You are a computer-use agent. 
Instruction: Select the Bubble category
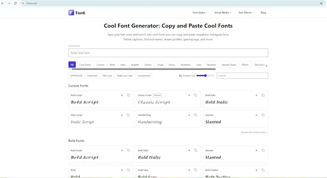pyautogui.click(x=135, y=65)
